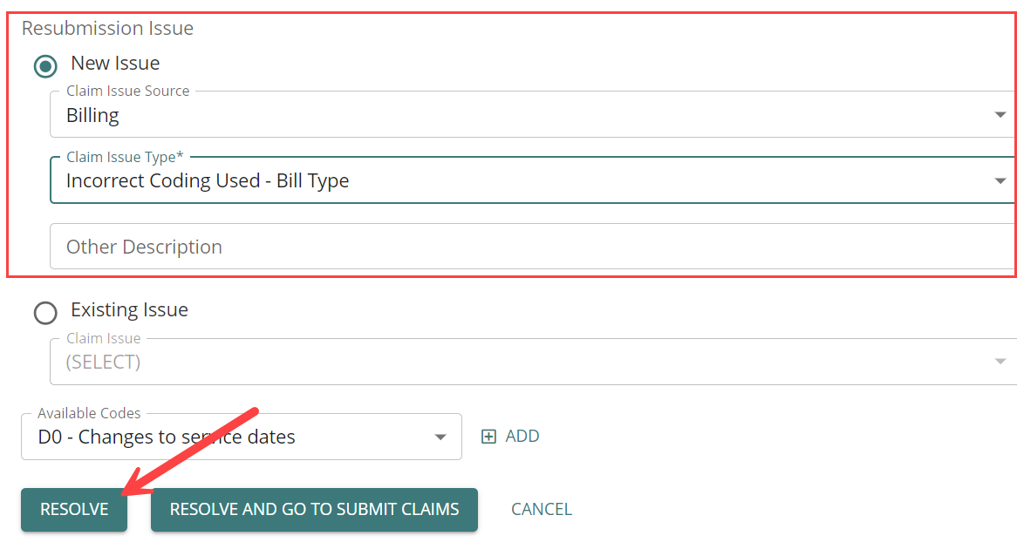
Task: Expand the Claim Issue Type dropdown arrow
Action: 1000,180
